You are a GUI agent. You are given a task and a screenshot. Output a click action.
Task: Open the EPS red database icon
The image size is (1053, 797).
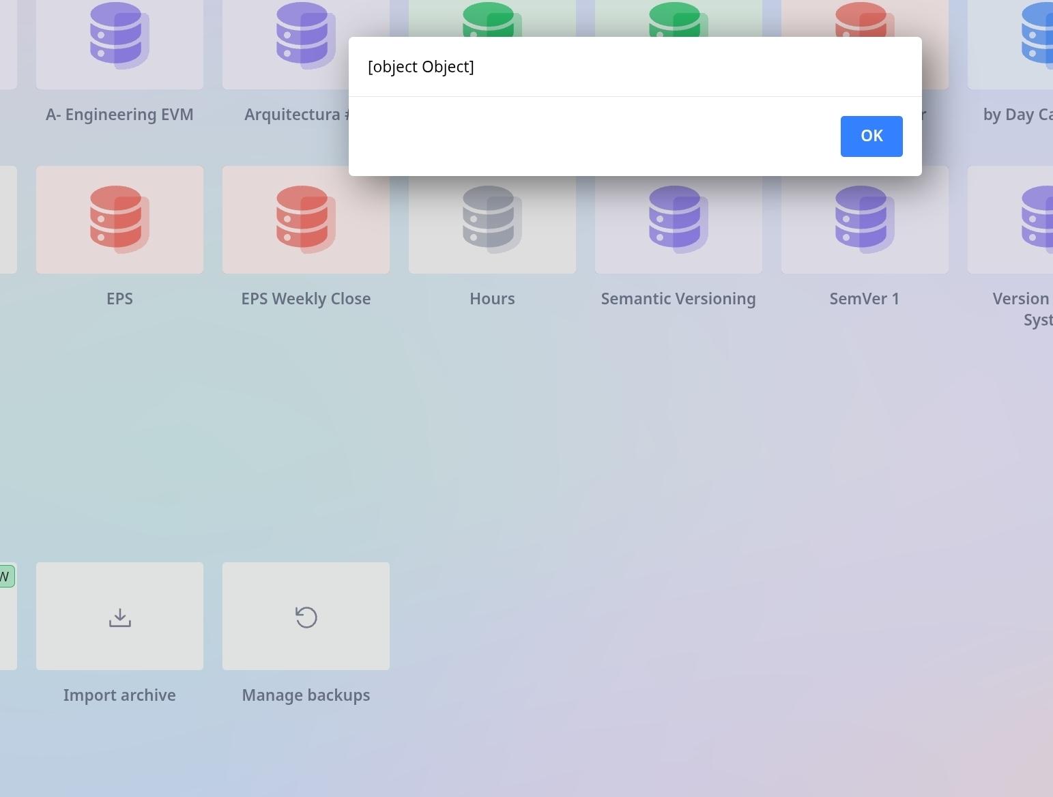click(x=119, y=219)
